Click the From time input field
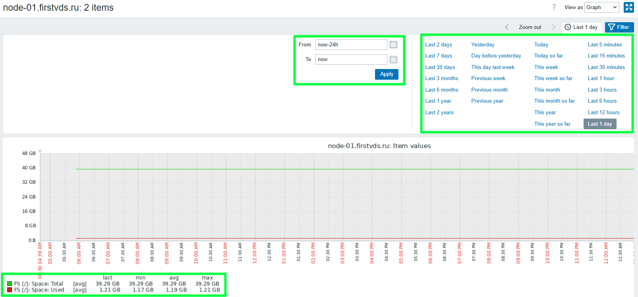 tap(351, 44)
